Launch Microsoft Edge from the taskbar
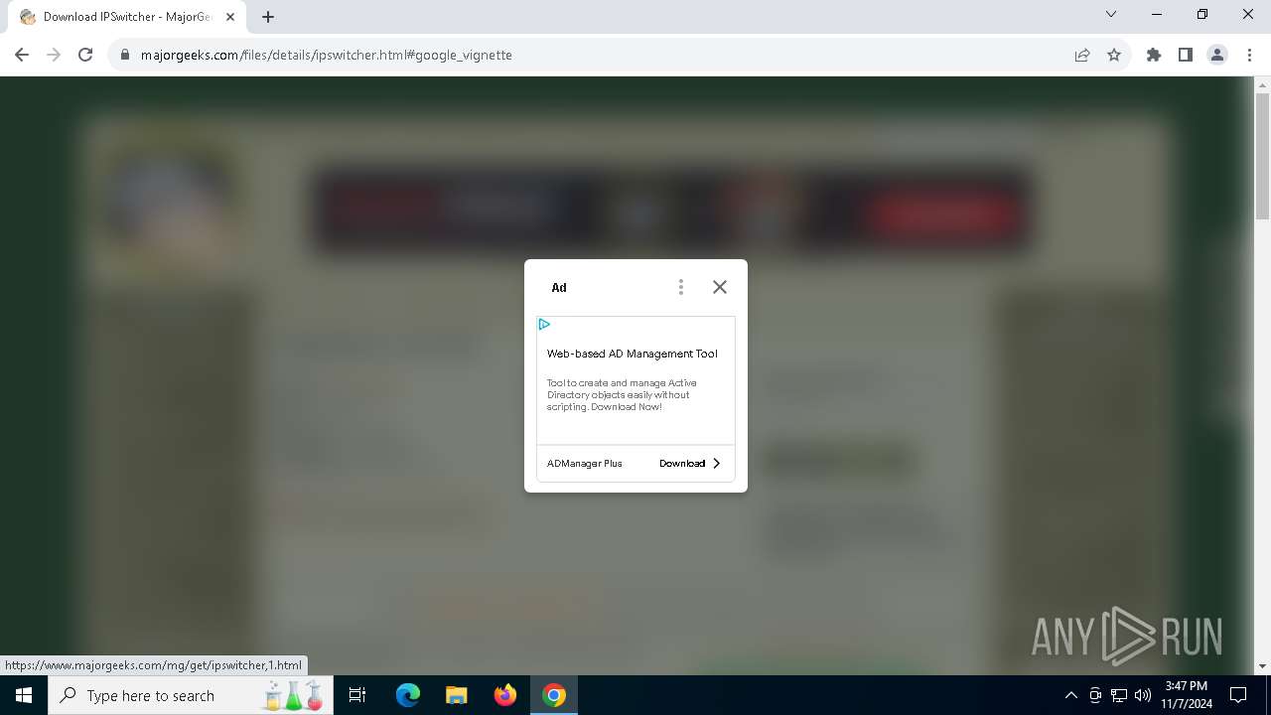 pos(408,695)
